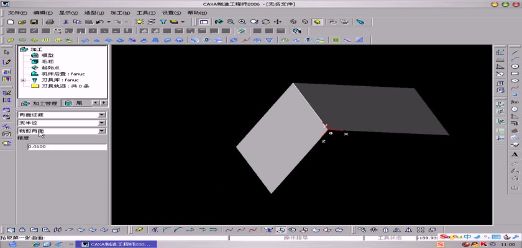Switch to the 属 tab next to 加工管理
Image resolution: width=522 pixels, height=248 pixels.
click(75, 104)
